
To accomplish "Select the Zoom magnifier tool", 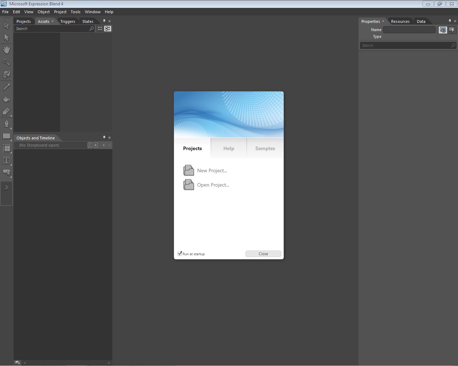I will [x=6, y=62].
